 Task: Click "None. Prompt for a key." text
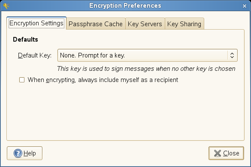point(92,55)
